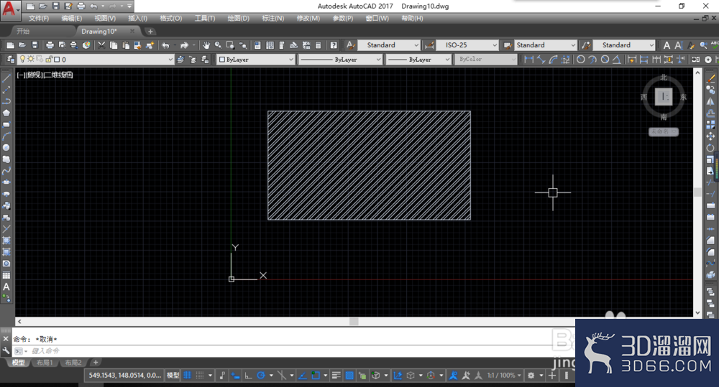Click the ViewCube top face
Screen dimensions: 719x387
(664, 97)
